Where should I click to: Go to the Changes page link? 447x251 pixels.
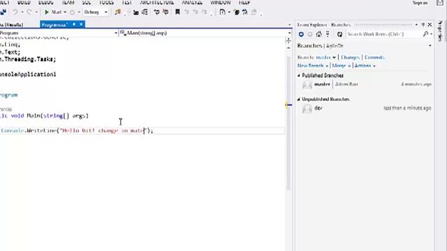click(350, 57)
